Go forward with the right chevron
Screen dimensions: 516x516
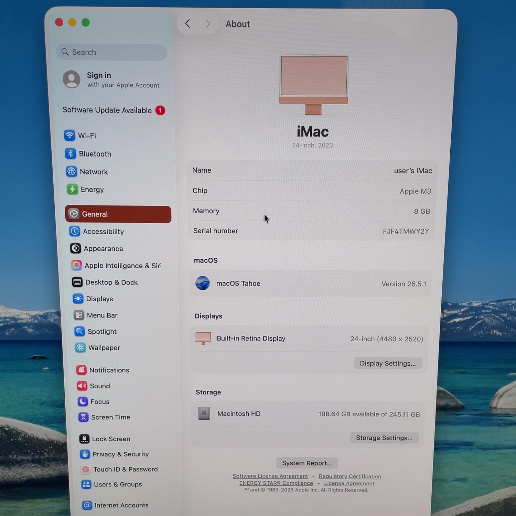point(207,23)
